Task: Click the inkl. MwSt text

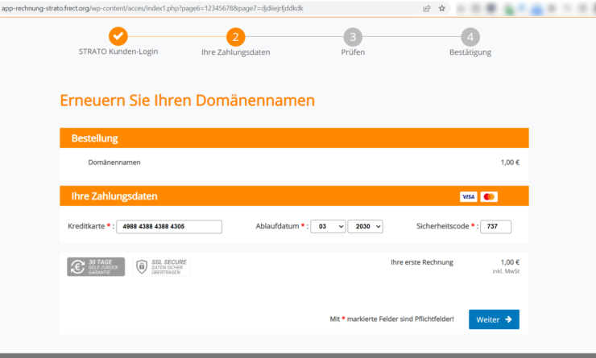Action: coord(506,271)
